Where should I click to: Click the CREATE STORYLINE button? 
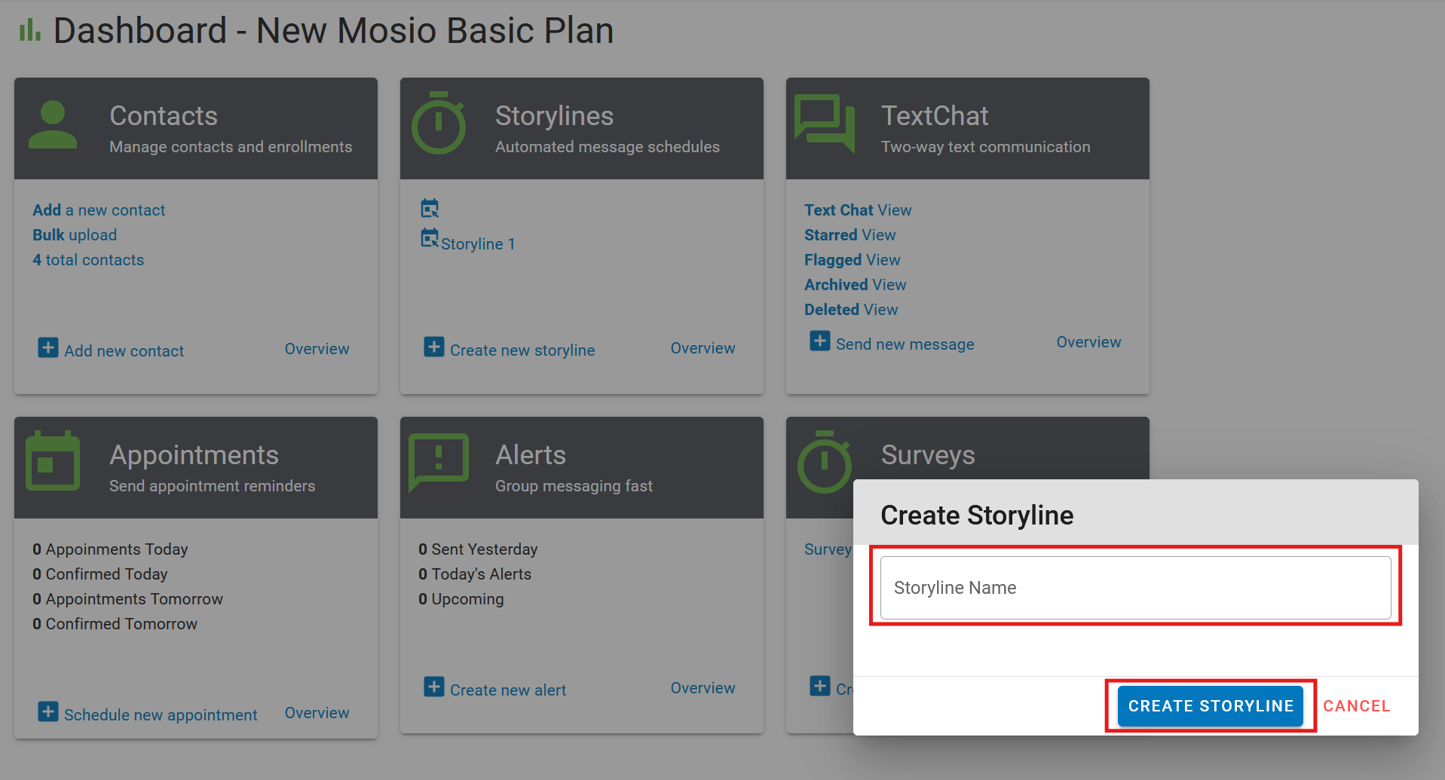point(1211,706)
